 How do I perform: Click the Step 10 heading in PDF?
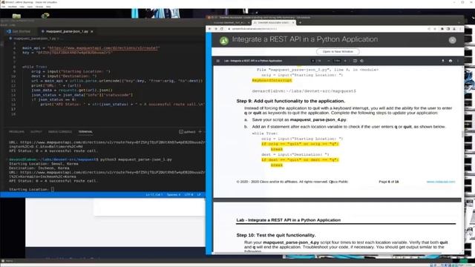pyautogui.click(x=276, y=235)
